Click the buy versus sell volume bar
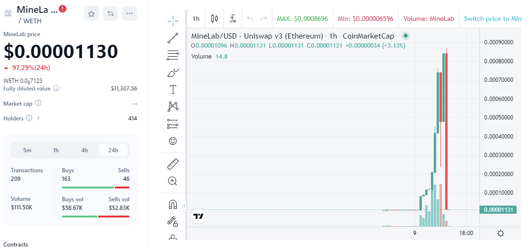529x247 pixels. click(x=96, y=216)
